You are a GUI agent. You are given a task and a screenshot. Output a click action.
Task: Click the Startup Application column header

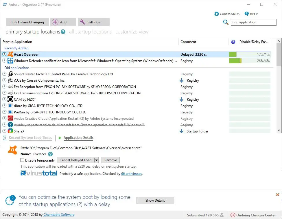pyautogui.click(x=90, y=42)
